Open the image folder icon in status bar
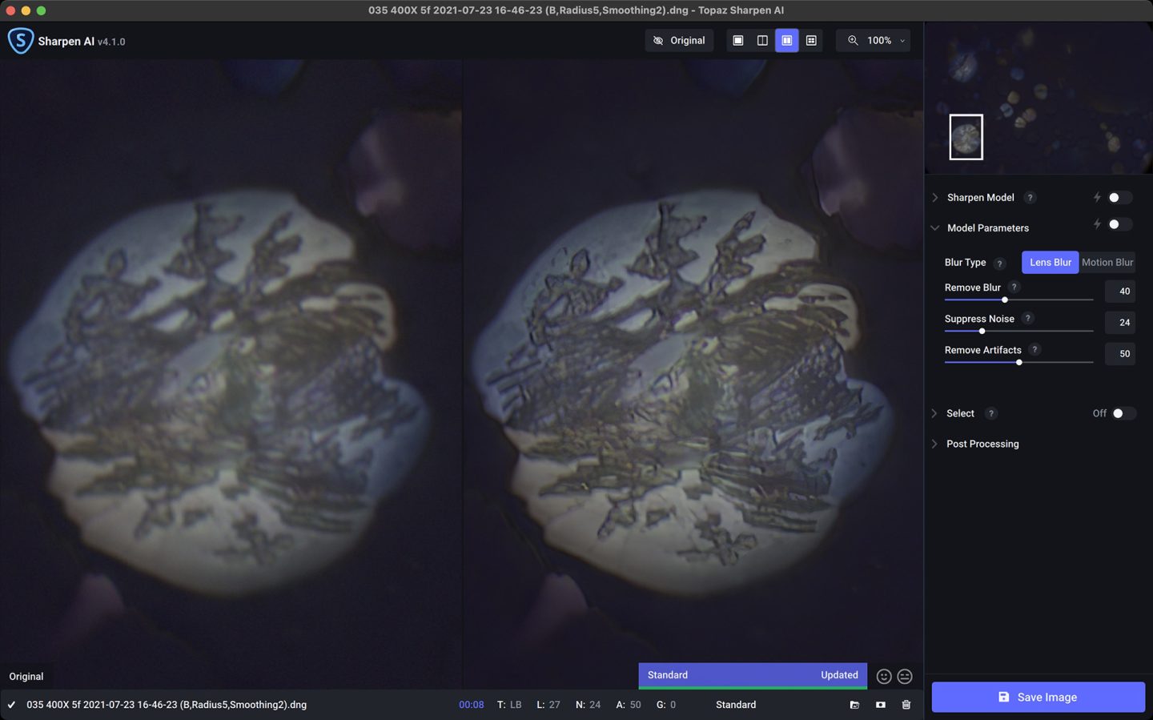This screenshot has height=720, width=1153. tap(854, 705)
